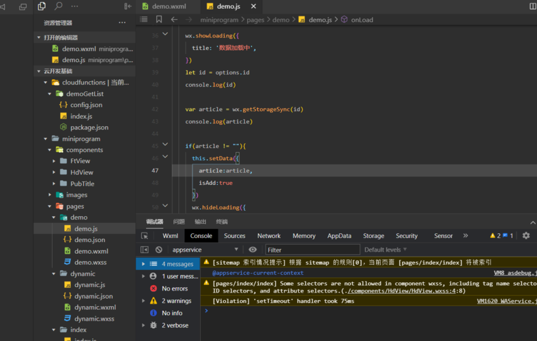The image size is (537, 341).
Task: Collapse the cloudfunctions folder
Action: click(x=46, y=83)
